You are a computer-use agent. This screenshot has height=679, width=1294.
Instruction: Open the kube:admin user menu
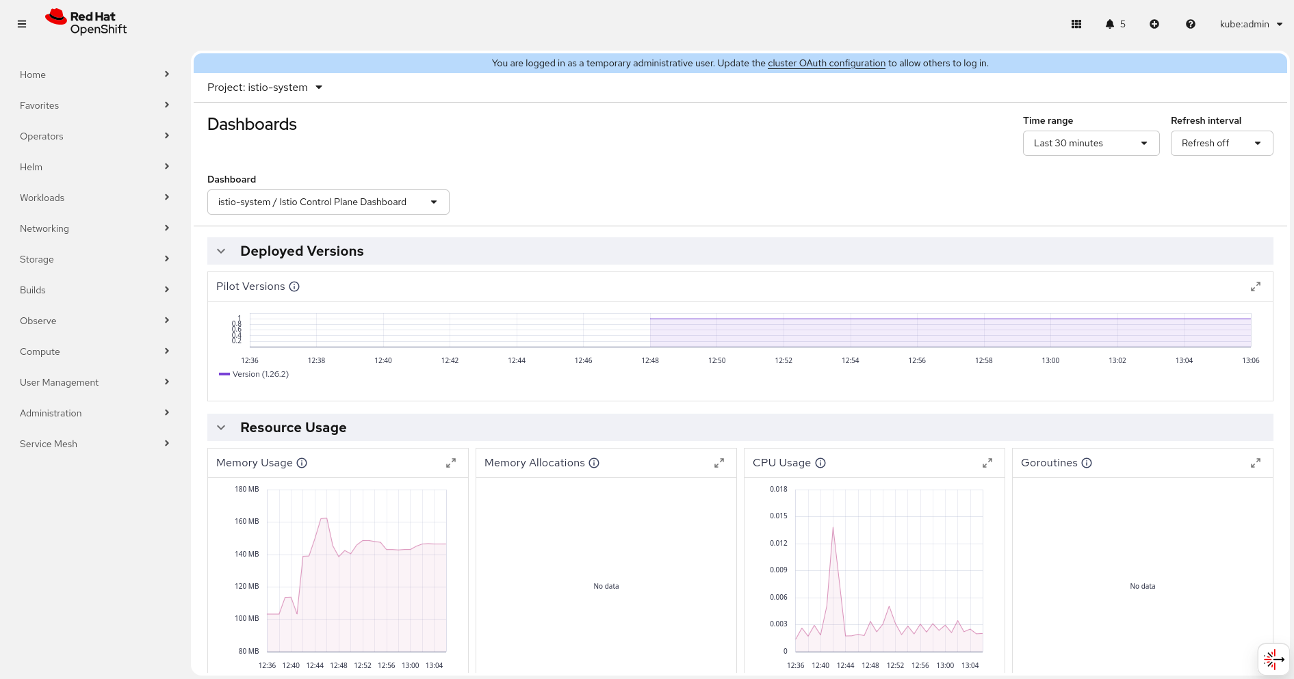tap(1251, 24)
